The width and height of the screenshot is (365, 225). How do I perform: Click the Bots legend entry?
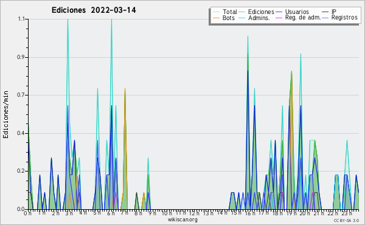pos(228,18)
